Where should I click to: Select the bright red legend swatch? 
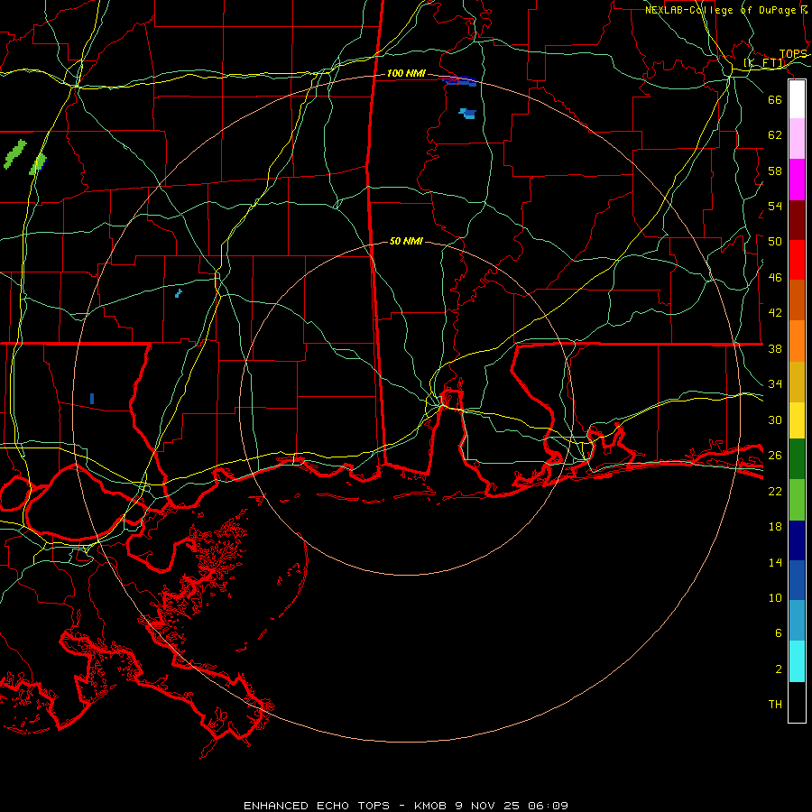pos(797,260)
